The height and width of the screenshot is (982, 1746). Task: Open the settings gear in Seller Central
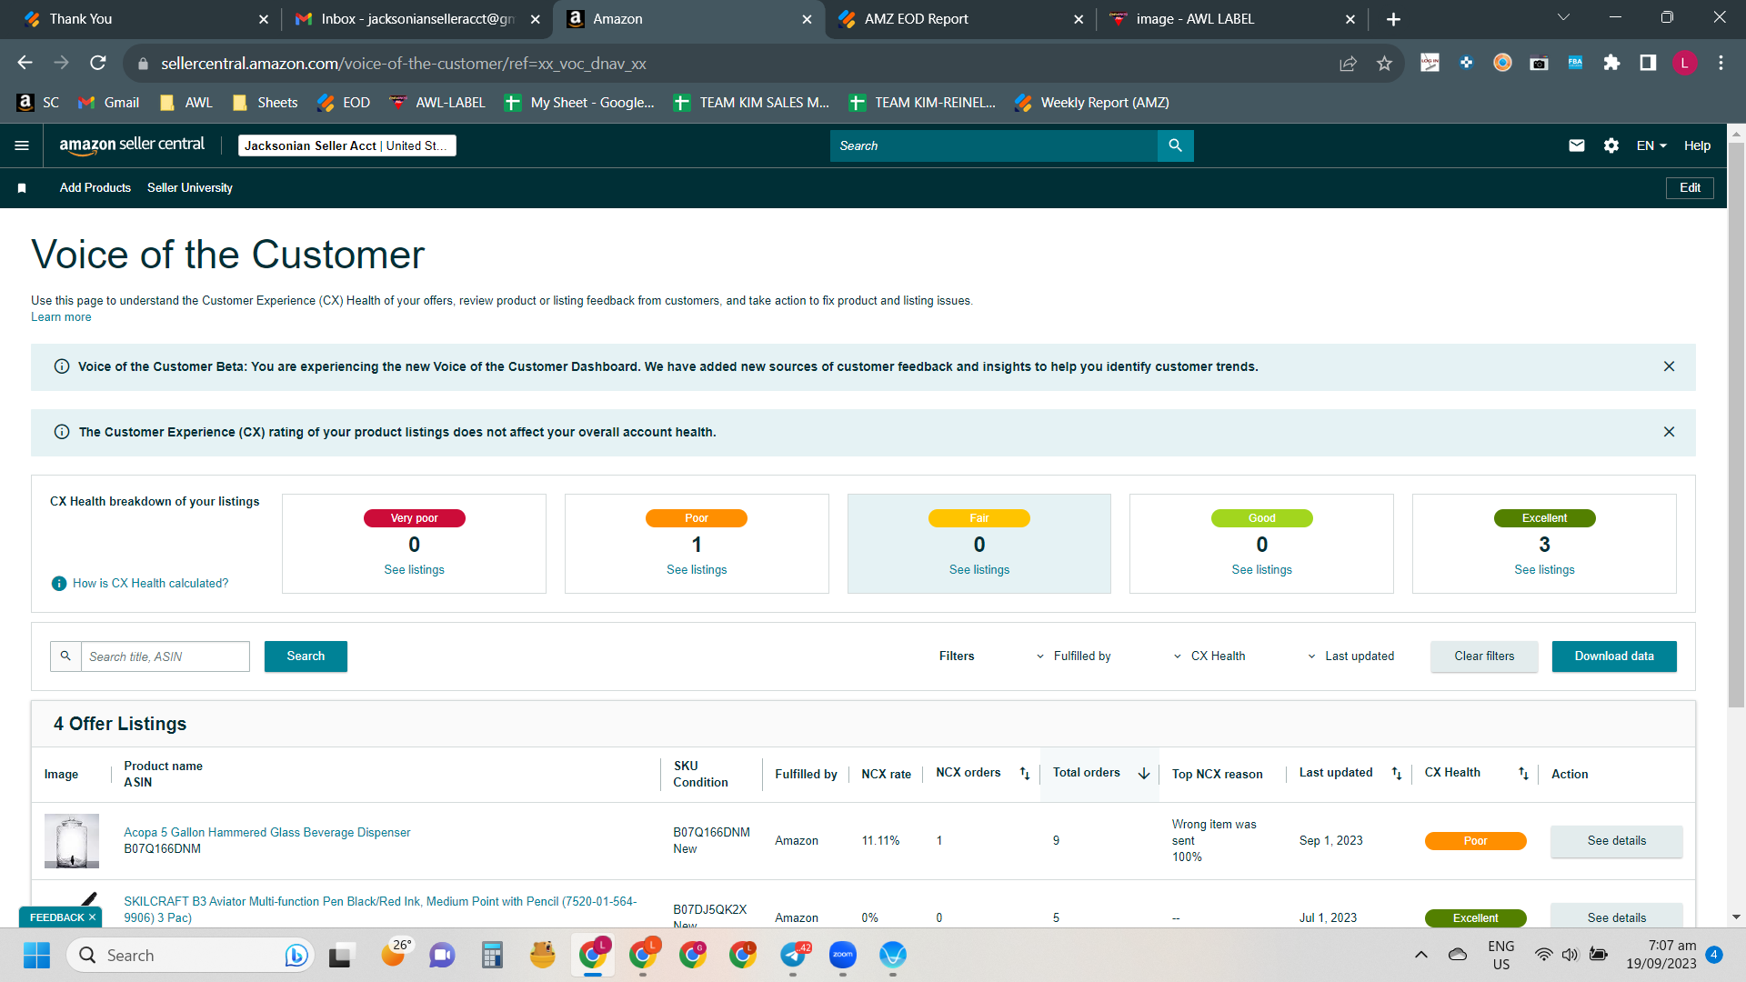tap(1611, 145)
